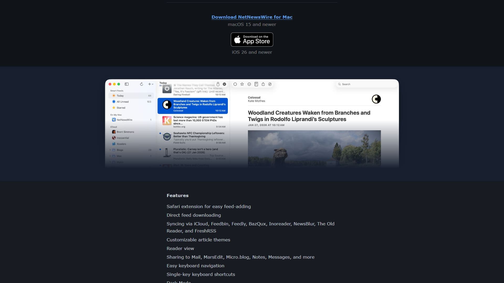
Task: Click the Daring Fireball star avatar
Action: (x=167, y=89)
